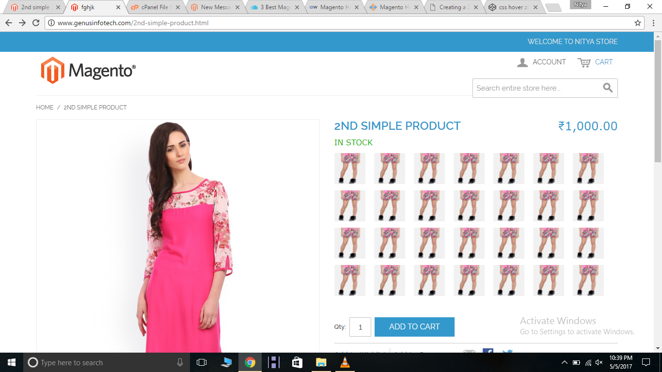Expand hidden system tray icons
Screen dimensions: 662x372
tap(564, 362)
